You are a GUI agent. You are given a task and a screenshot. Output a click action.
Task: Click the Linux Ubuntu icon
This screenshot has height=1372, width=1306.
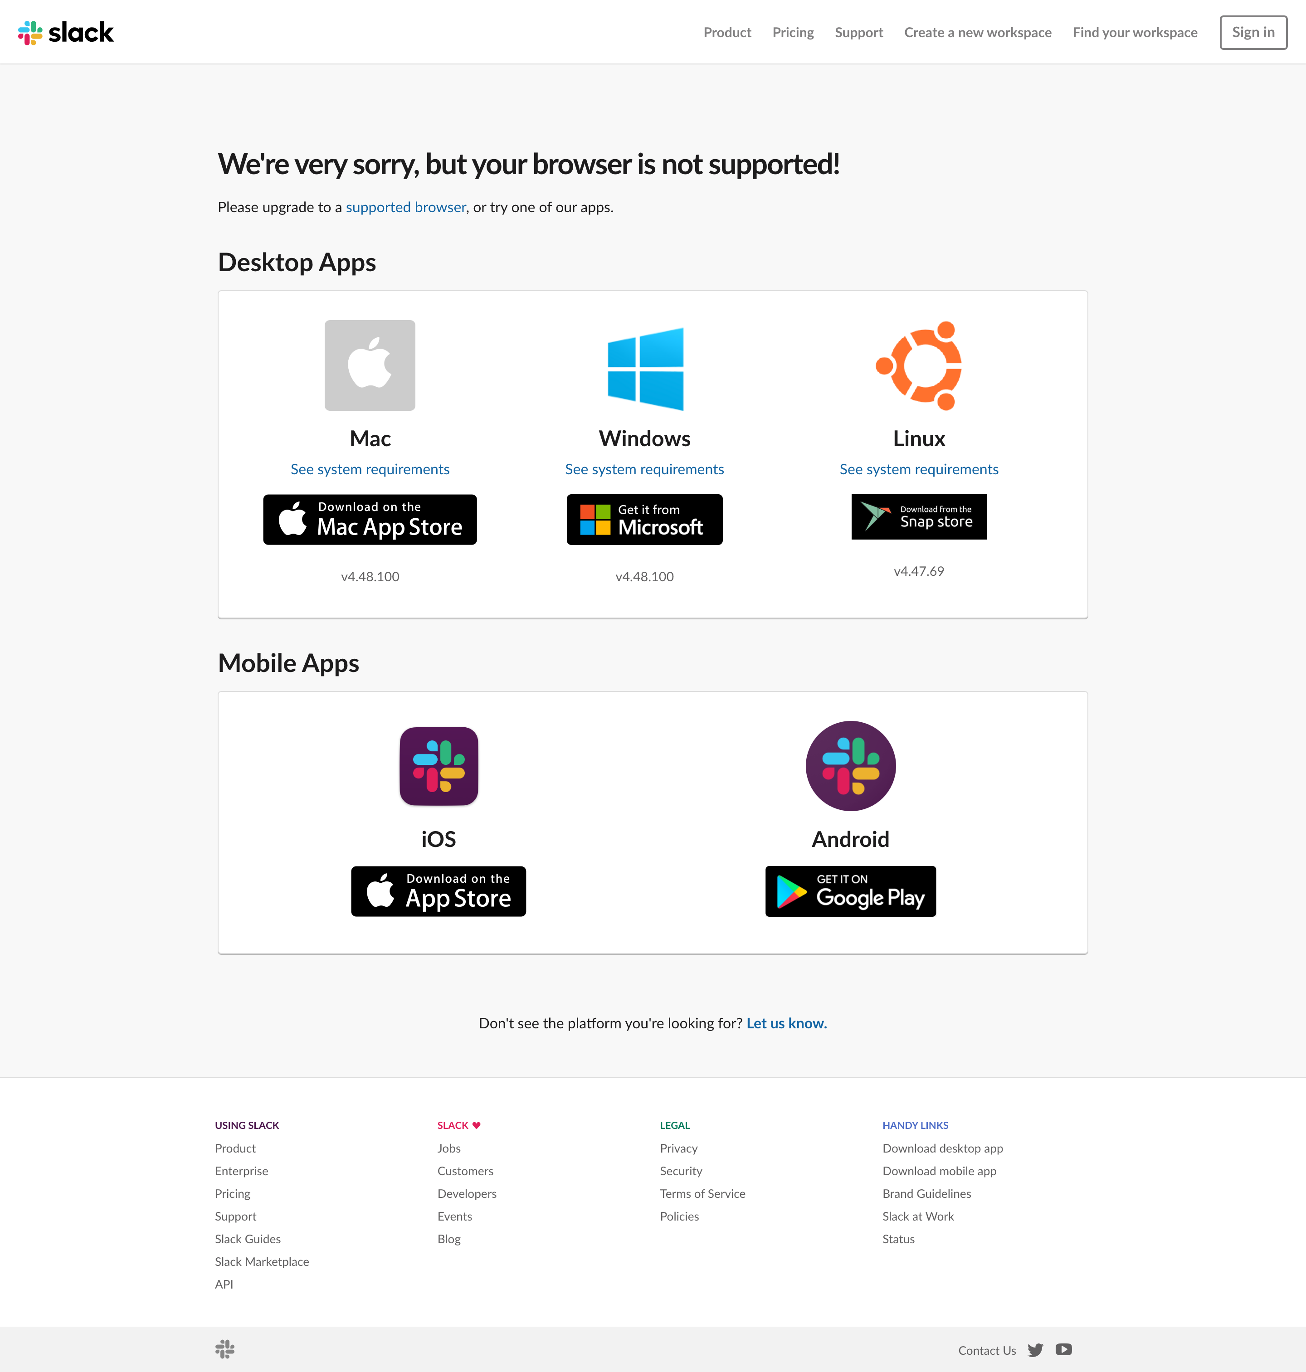pos(918,365)
